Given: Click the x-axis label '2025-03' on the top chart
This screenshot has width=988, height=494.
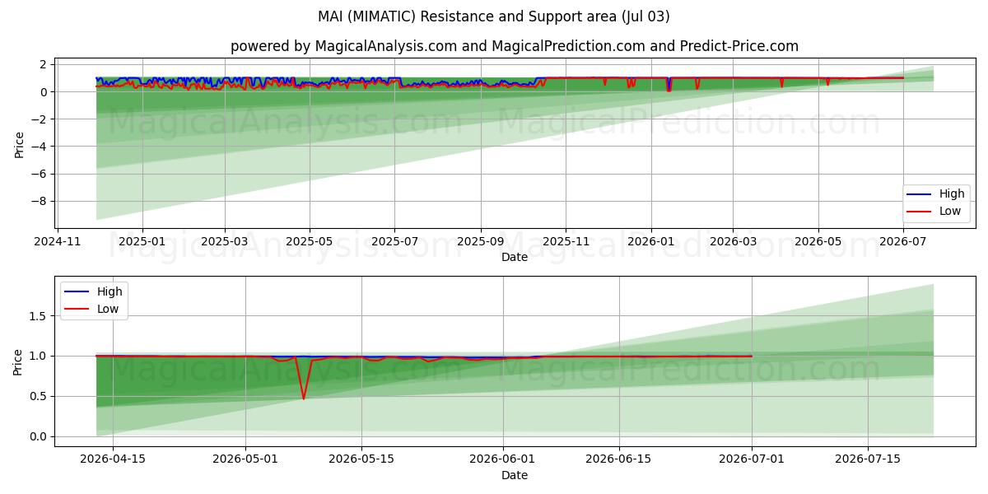Looking at the screenshot, I should point(225,242).
